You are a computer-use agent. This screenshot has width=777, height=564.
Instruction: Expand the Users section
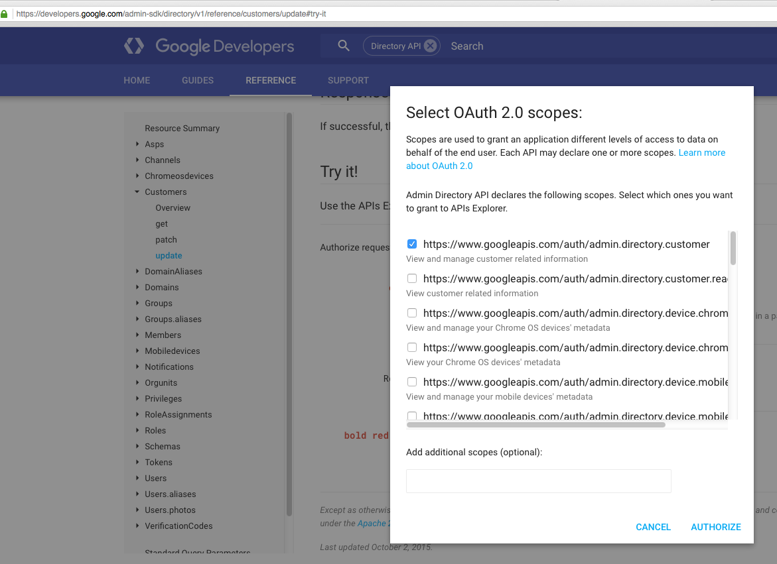point(137,478)
